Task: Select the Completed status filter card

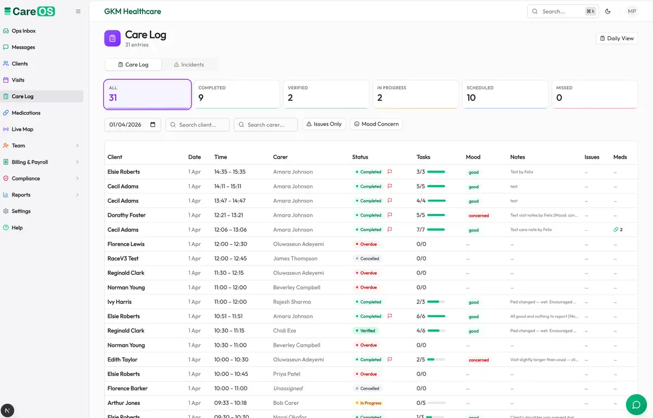Action: point(237,95)
